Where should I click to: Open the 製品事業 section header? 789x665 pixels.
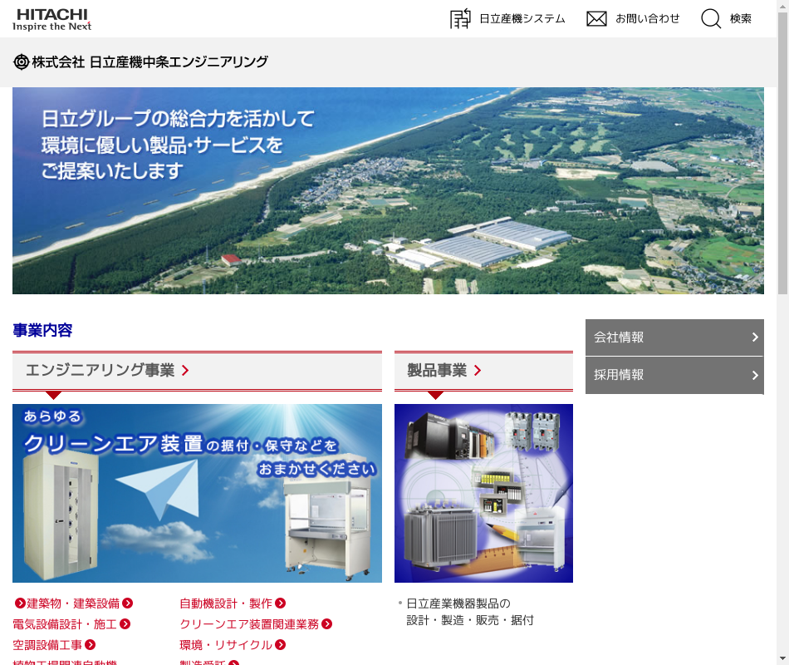tap(444, 371)
